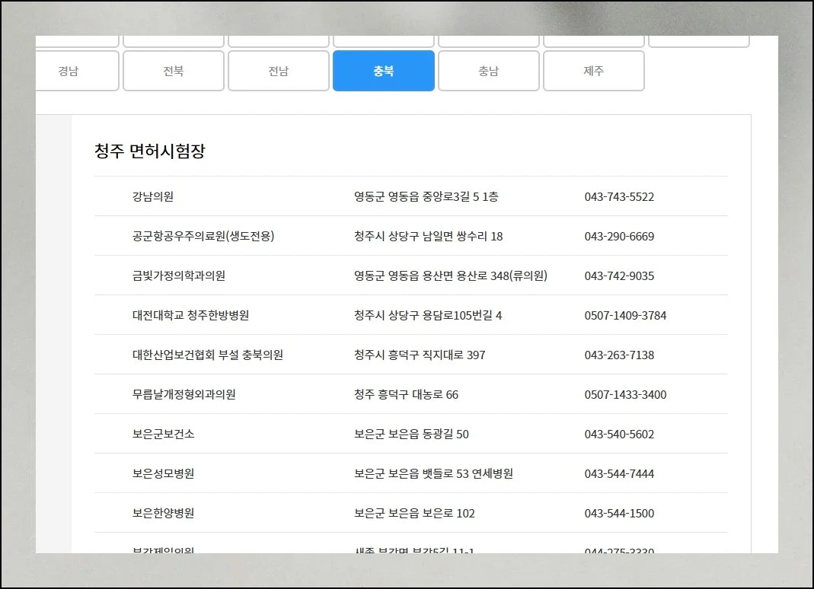Click the 청주 면허시험장 heading
Image resolution: width=814 pixels, height=589 pixels.
tap(150, 150)
